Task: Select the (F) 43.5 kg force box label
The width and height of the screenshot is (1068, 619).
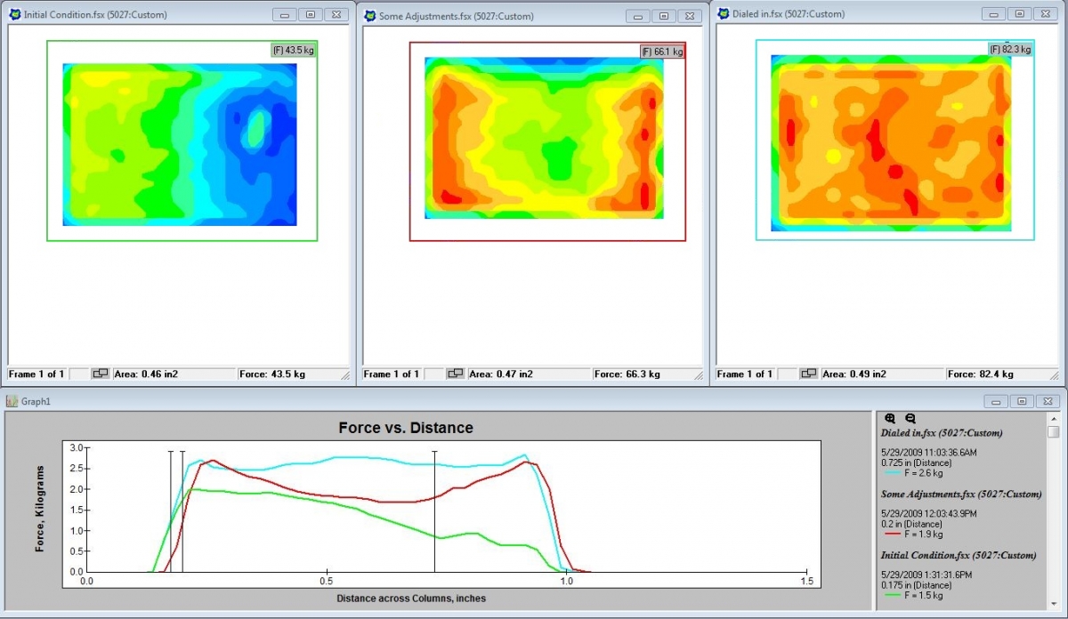Action: (x=294, y=51)
